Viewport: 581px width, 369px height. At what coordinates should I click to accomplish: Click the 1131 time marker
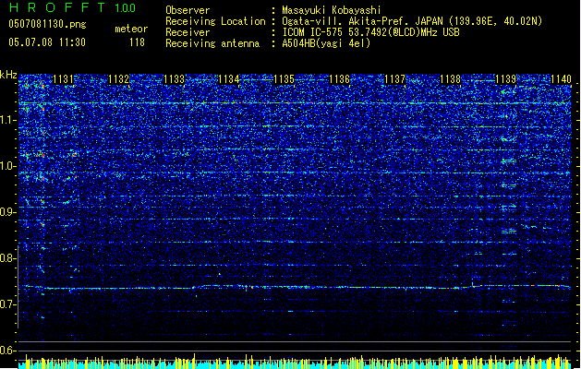[x=64, y=79]
